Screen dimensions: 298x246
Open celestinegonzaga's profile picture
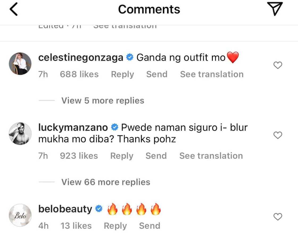point(20,64)
